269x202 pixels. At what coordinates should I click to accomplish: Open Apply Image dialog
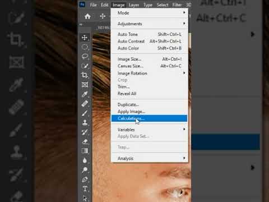[x=150, y=112]
